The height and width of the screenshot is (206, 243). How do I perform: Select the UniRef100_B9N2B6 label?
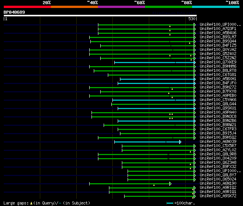tap(218, 121)
